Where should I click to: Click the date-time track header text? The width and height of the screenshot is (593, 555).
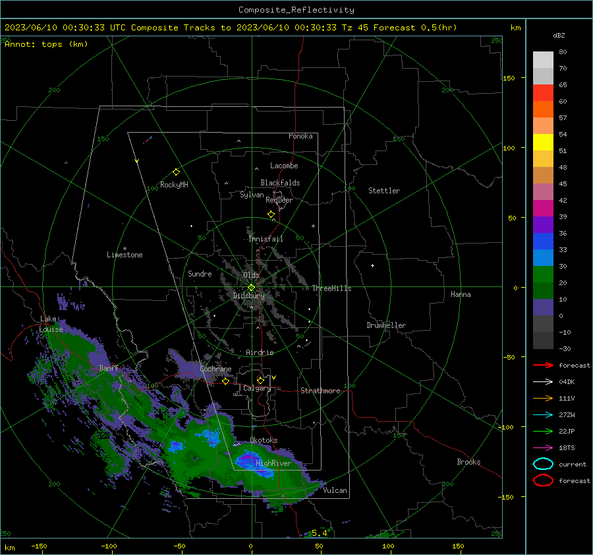[231, 28]
